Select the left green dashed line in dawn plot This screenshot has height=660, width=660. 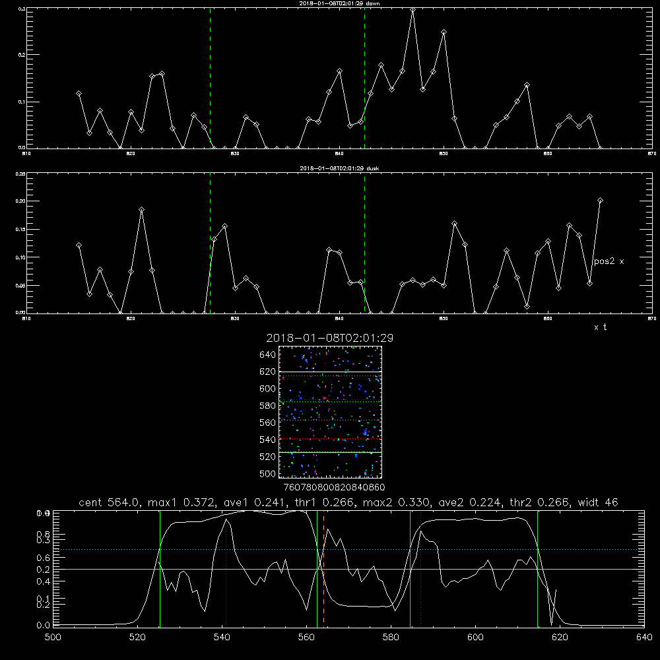[210, 79]
